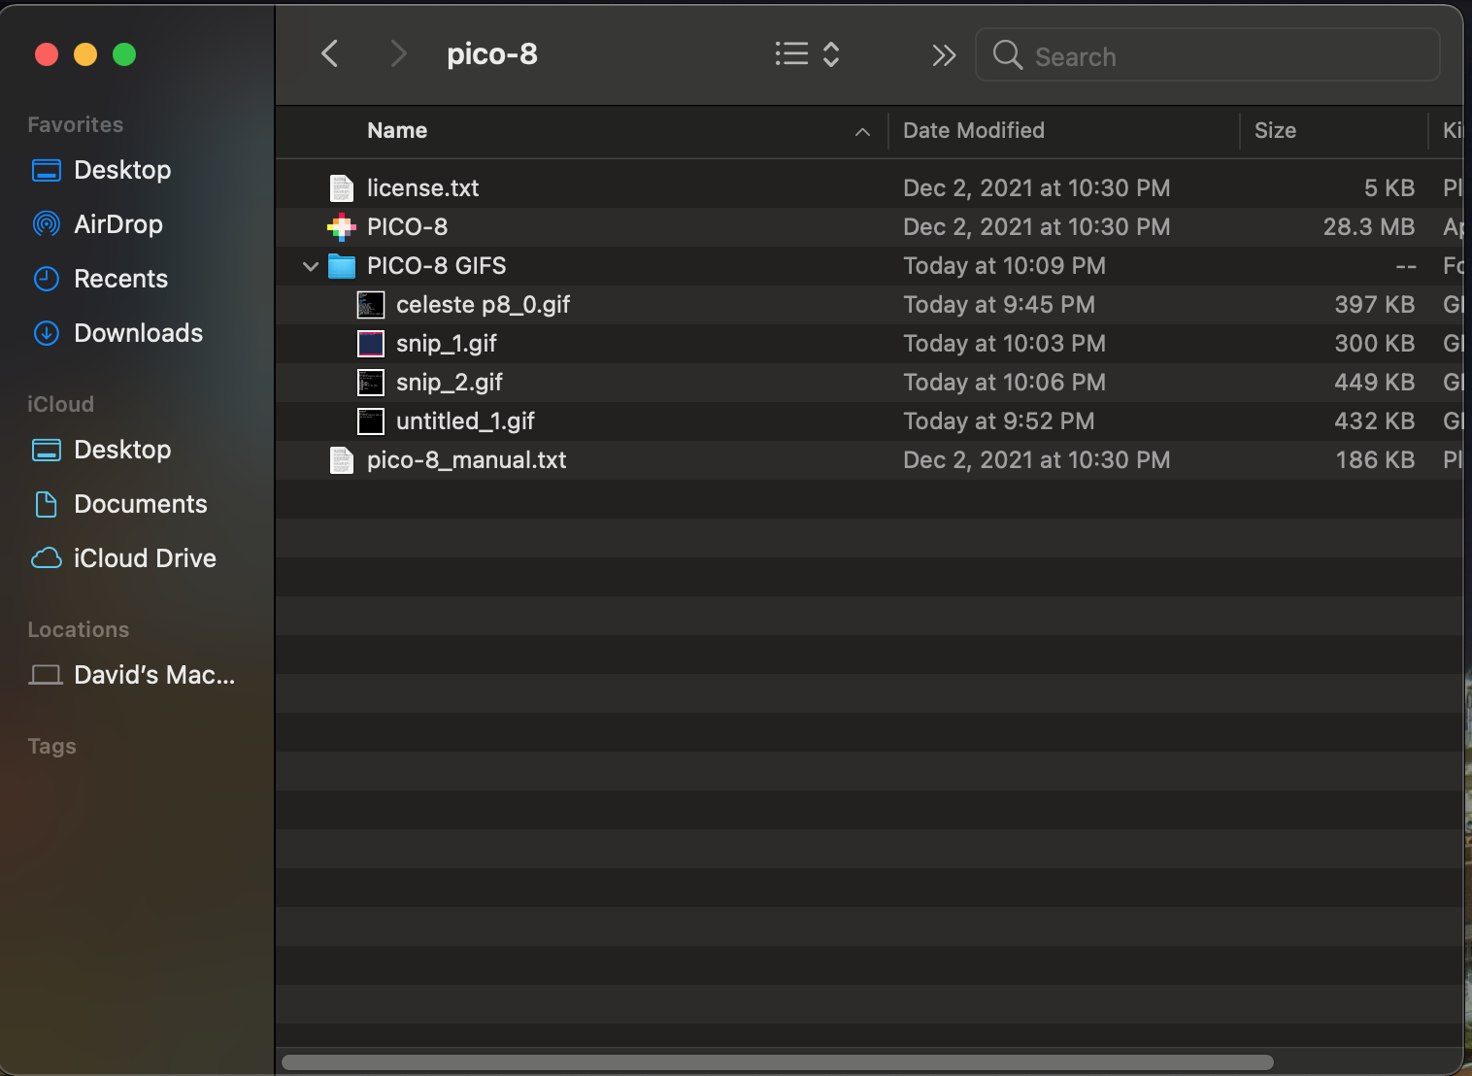Click the Downloads arrow icon
The height and width of the screenshot is (1076, 1472).
pyautogui.click(x=47, y=333)
